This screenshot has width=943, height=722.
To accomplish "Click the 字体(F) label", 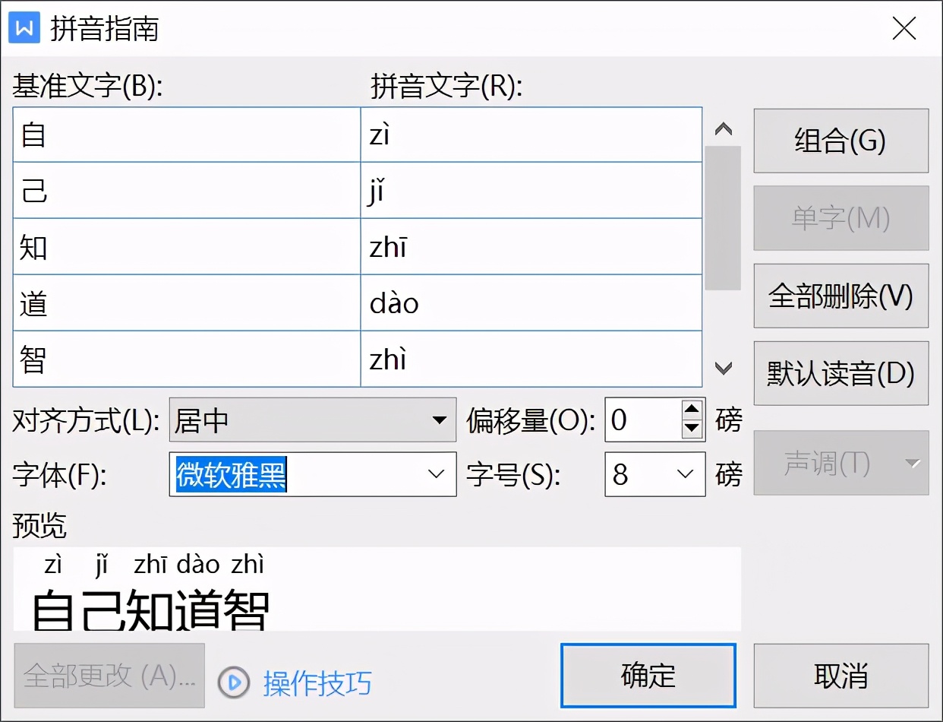I will click(60, 475).
